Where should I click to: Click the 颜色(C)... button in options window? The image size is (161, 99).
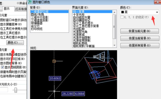coord(15,43)
